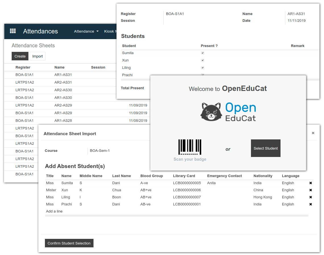Click the Scan your badge label
The height and width of the screenshot is (255, 324).
coord(190,159)
